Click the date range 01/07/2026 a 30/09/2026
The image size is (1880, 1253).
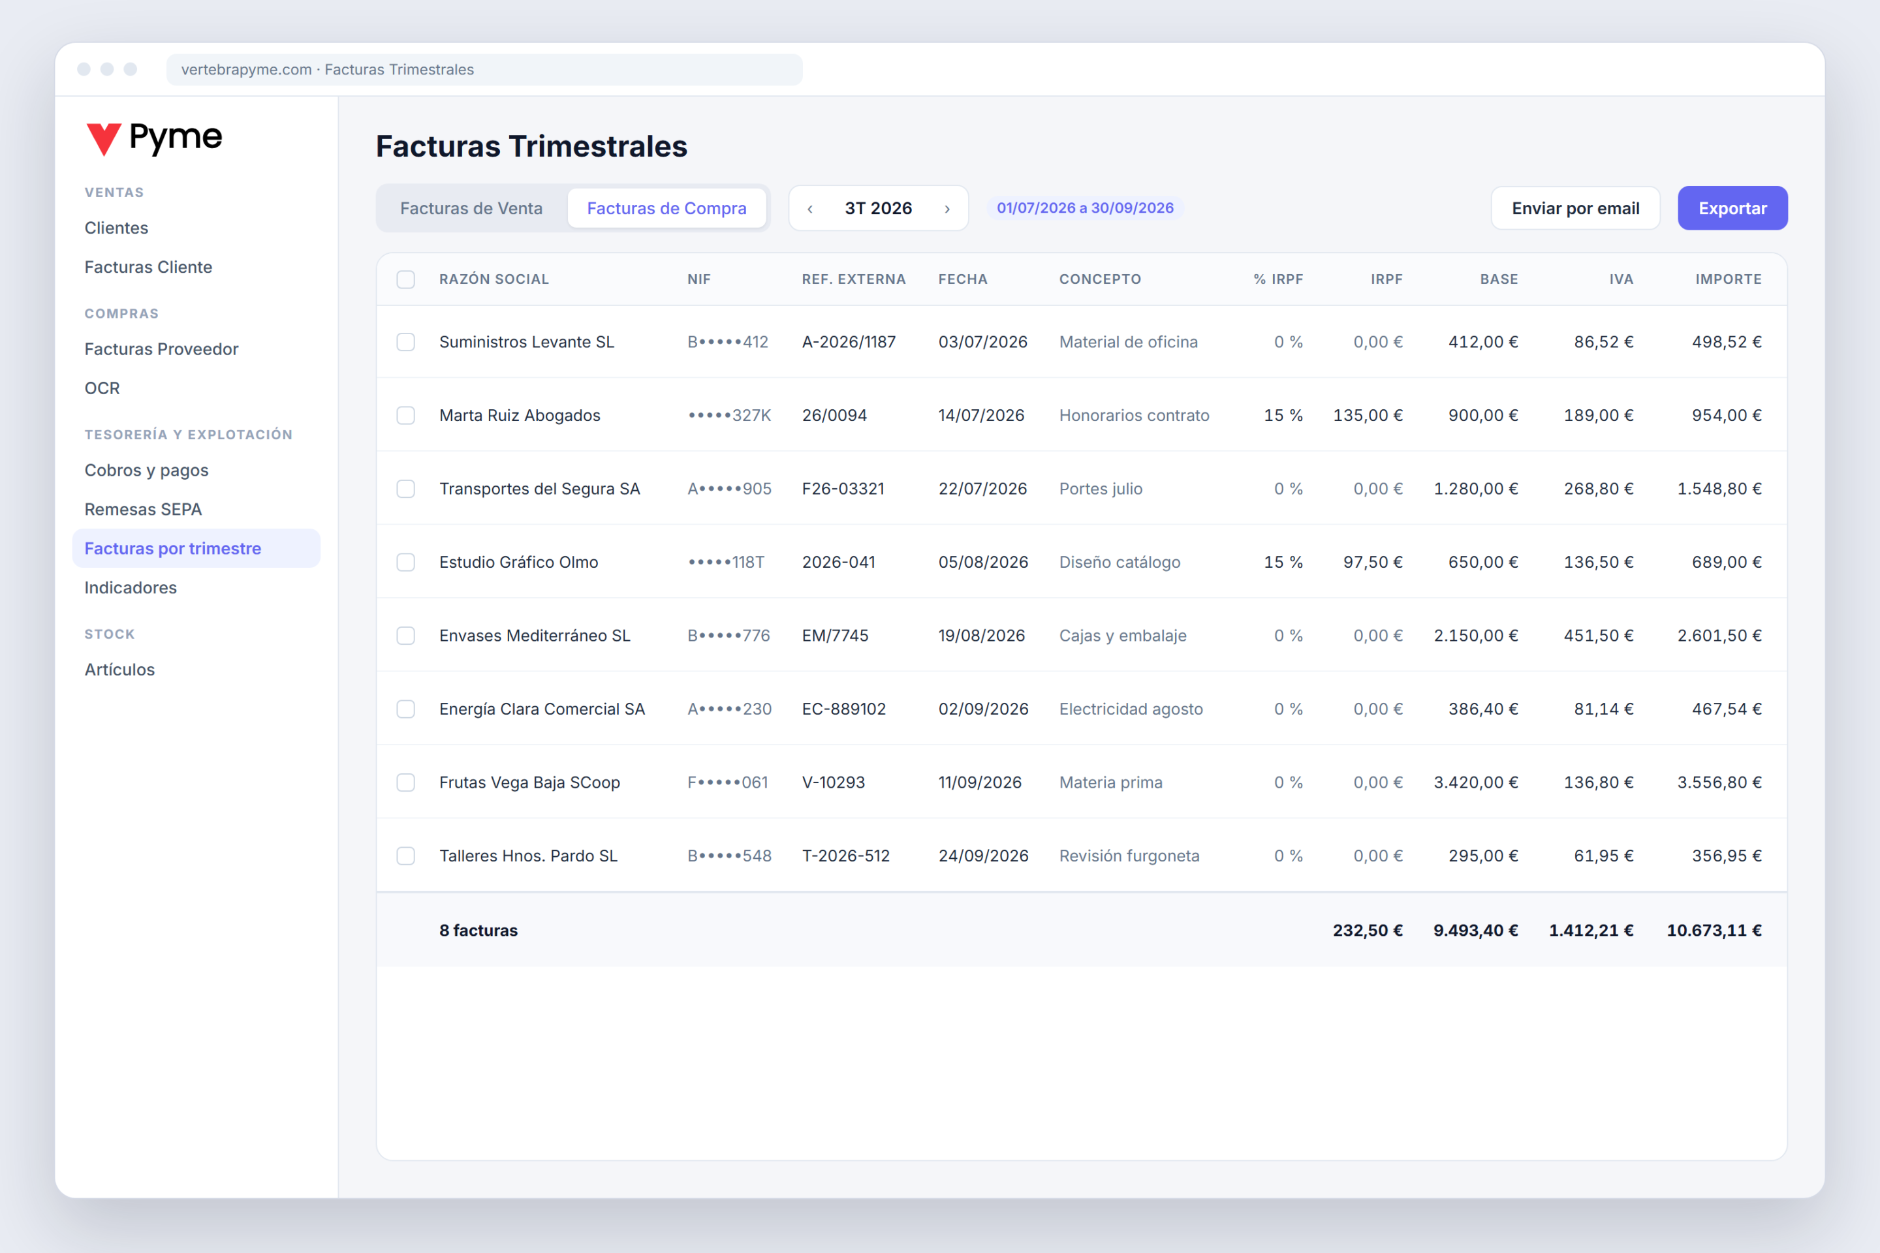1085,208
